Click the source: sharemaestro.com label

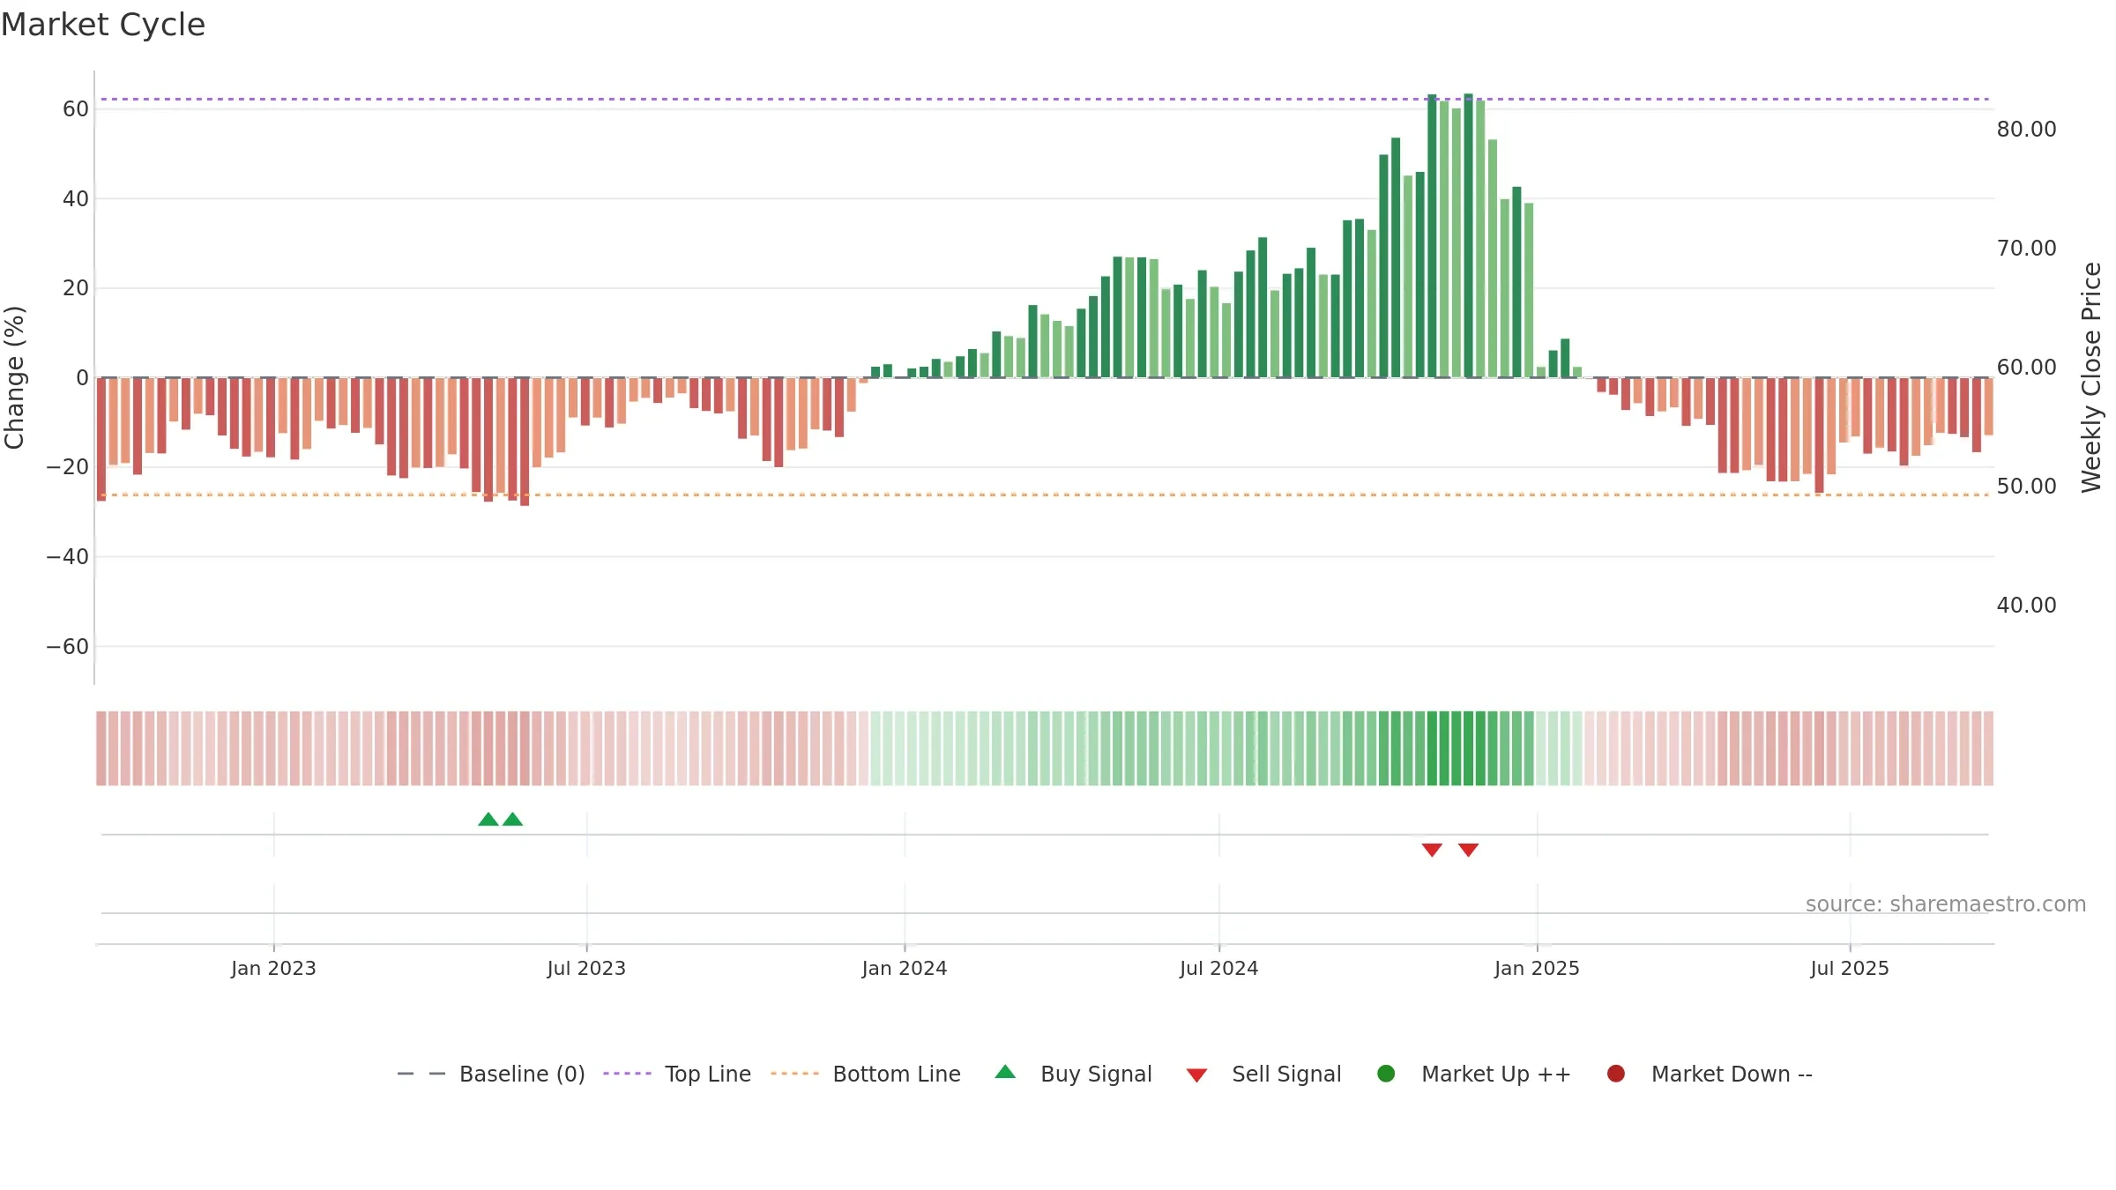[1946, 904]
